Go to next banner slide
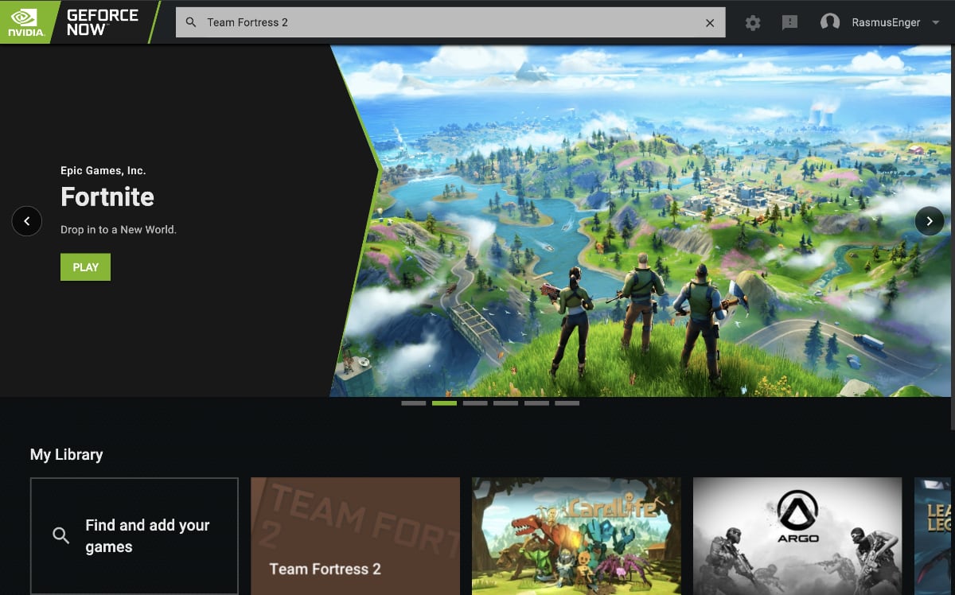 (x=930, y=221)
